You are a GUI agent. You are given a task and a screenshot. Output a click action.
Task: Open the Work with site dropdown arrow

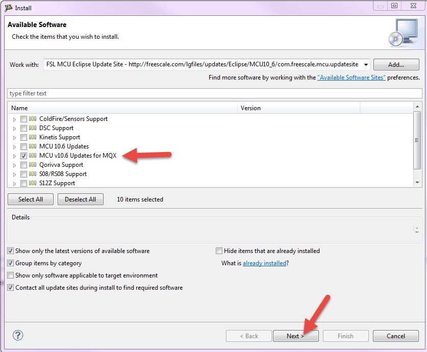click(366, 64)
